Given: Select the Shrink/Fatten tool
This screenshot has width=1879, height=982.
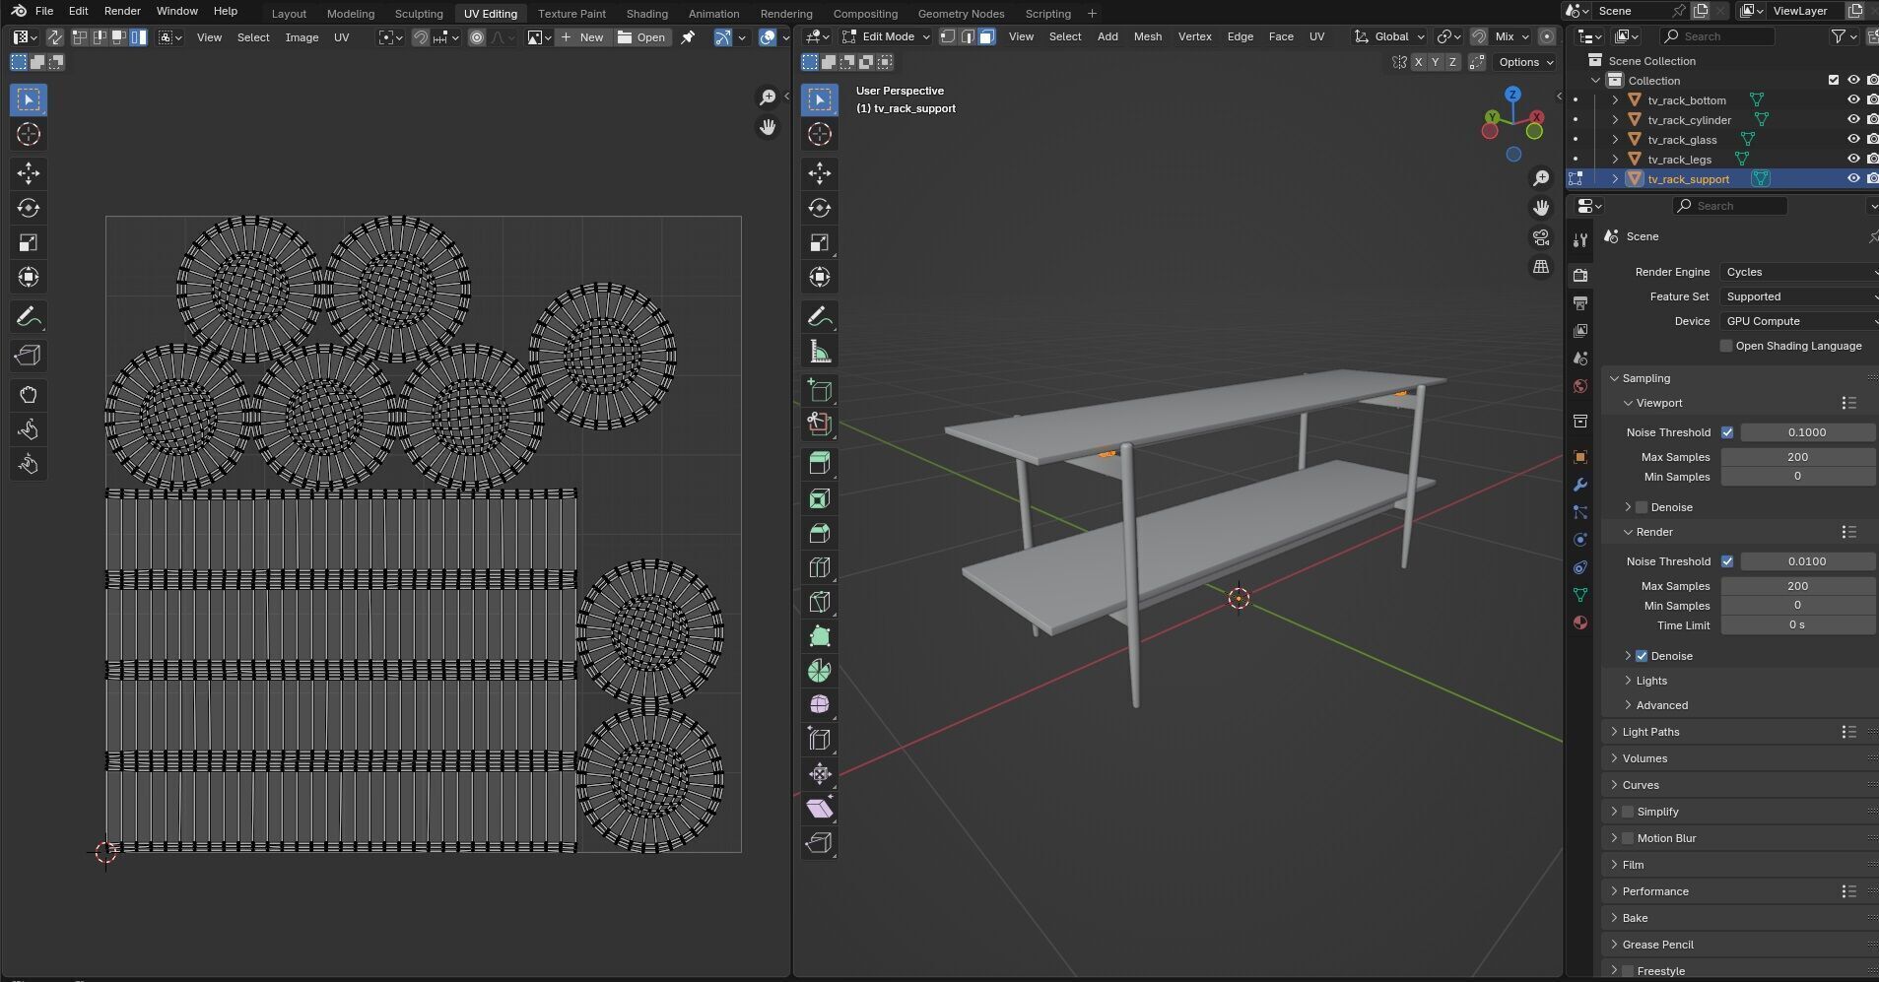Looking at the screenshot, I should pos(820,774).
